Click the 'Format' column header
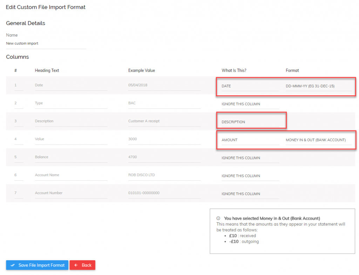 click(292, 71)
